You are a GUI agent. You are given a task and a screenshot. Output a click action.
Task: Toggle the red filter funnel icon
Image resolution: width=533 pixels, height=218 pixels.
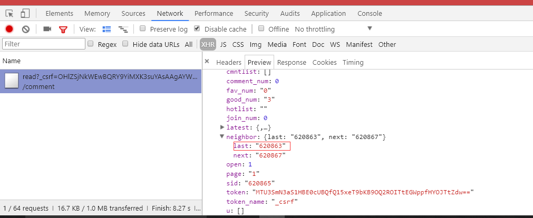[63, 29]
